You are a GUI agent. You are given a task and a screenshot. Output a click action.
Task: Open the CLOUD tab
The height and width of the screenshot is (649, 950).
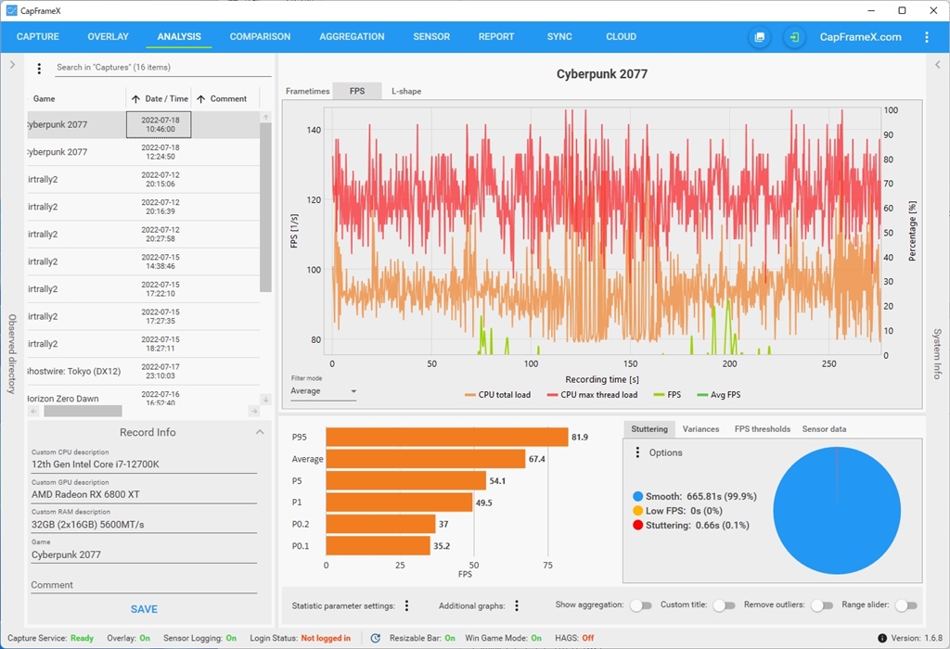click(x=621, y=37)
